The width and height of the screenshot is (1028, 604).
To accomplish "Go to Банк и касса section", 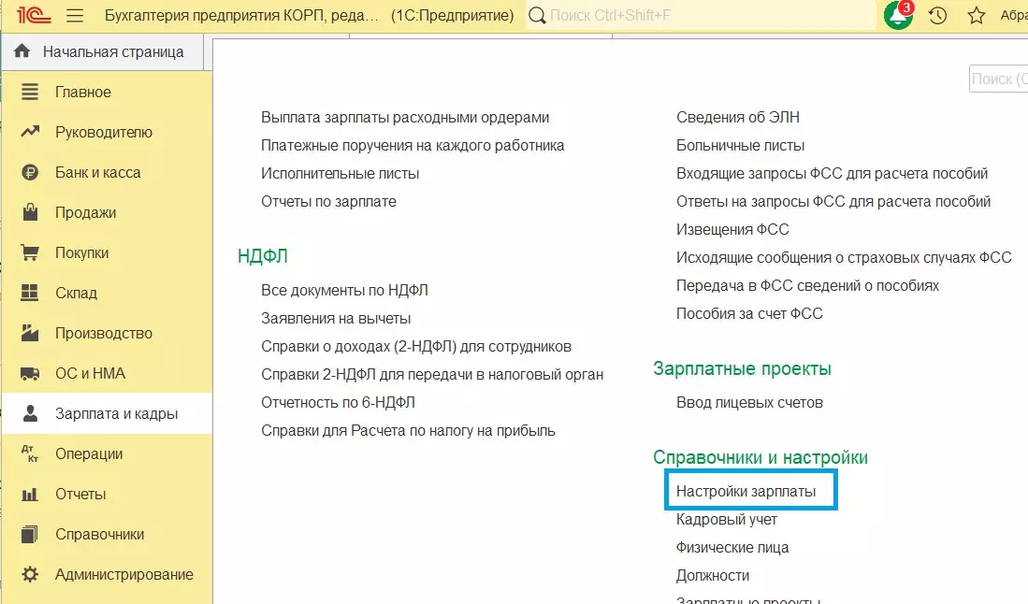I will click(x=107, y=172).
